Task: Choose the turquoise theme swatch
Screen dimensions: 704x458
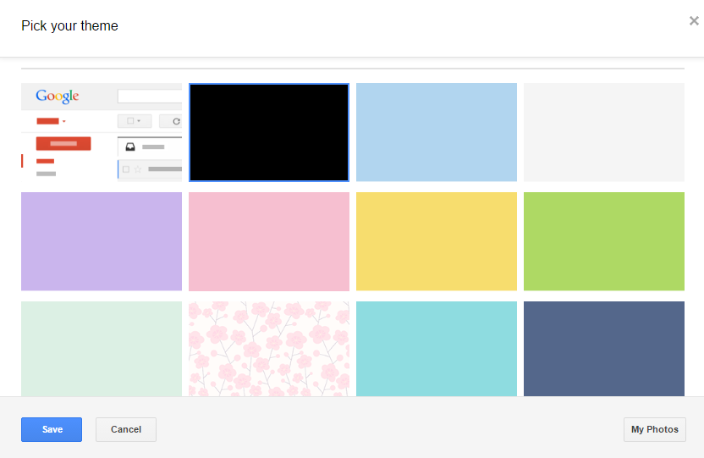Action: (x=437, y=349)
